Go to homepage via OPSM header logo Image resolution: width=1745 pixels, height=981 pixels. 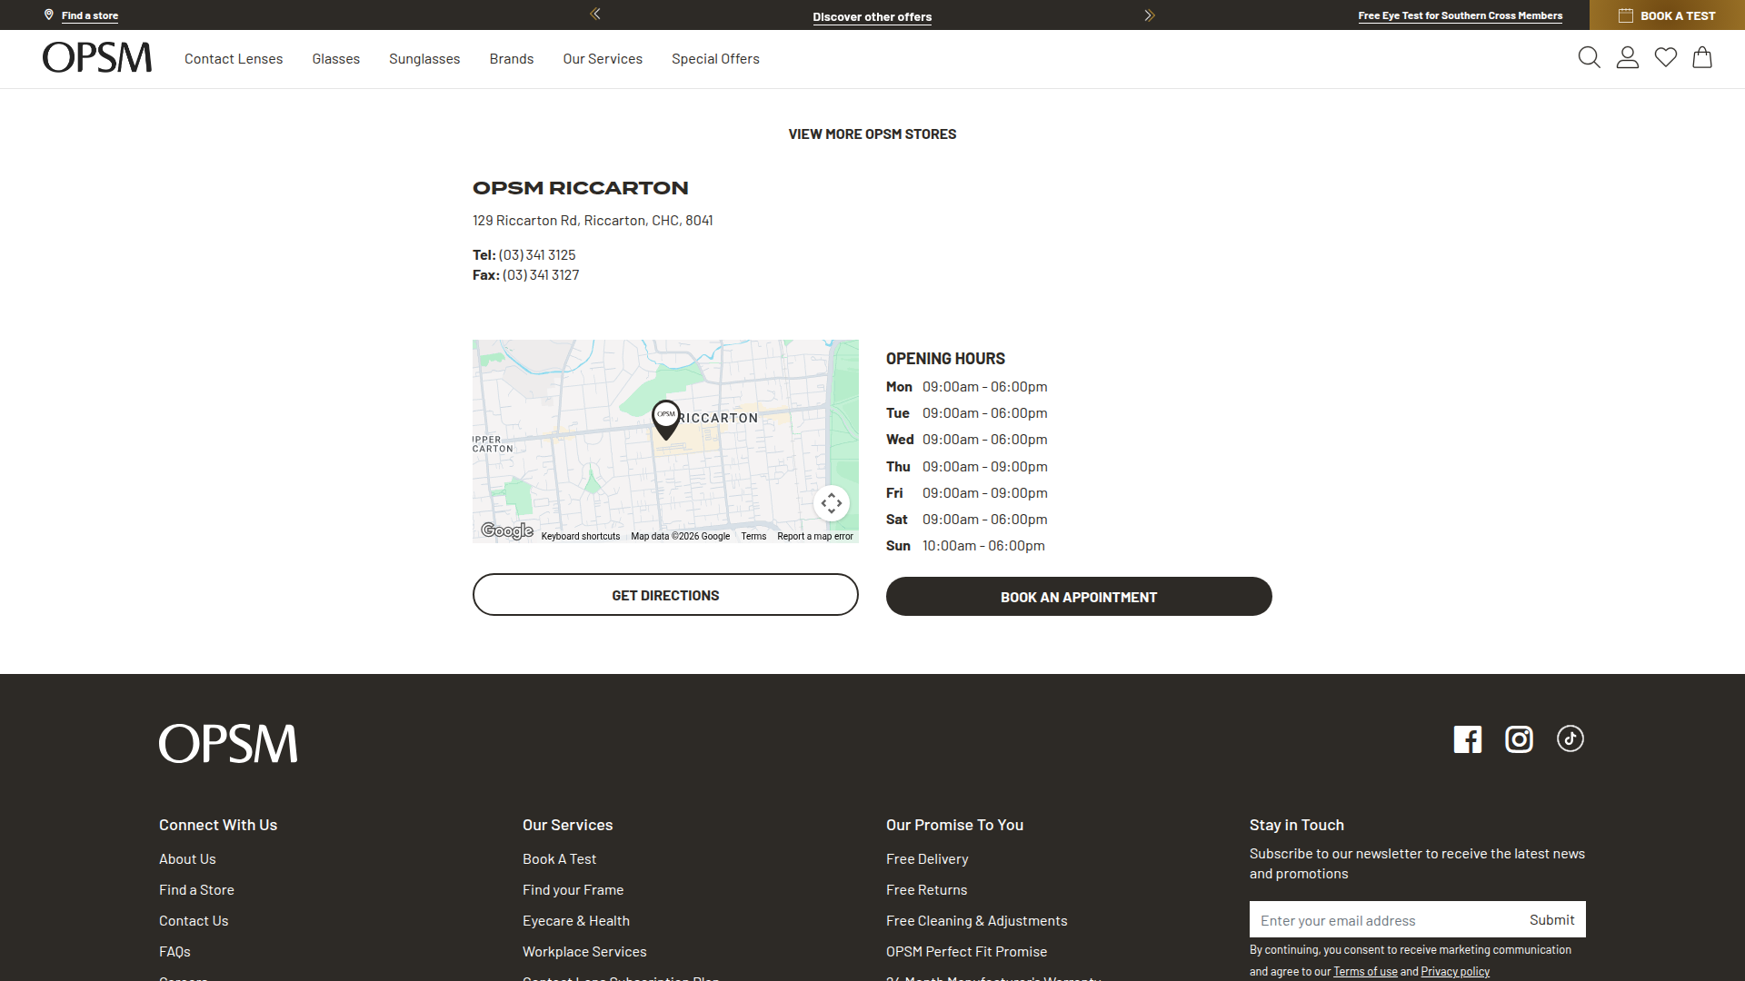(97, 58)
